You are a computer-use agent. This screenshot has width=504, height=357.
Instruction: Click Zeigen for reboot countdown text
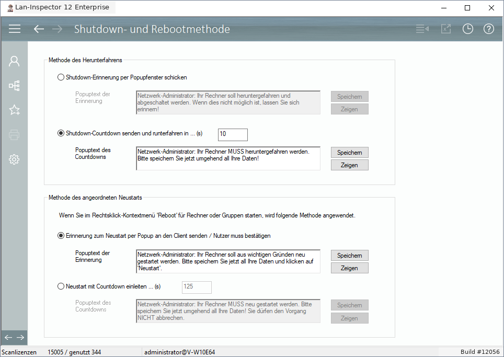pos(349,318)
